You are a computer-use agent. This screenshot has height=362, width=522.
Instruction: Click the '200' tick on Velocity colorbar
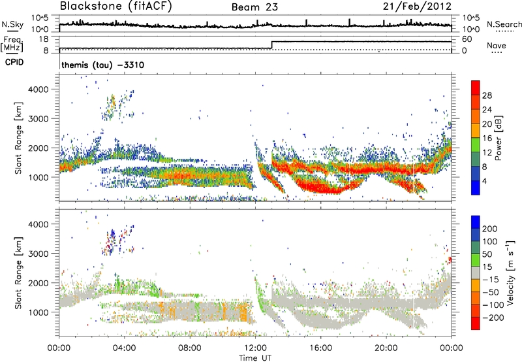coord(490,229)
